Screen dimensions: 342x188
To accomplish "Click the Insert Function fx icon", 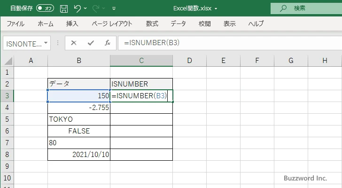I will (108, 43).
